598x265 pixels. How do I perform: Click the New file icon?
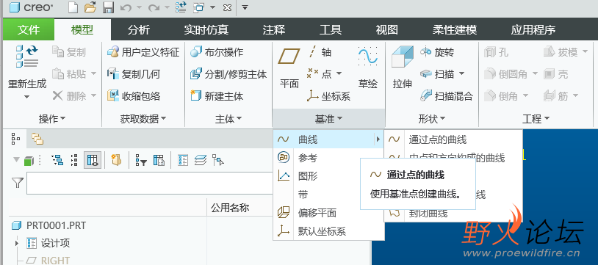[73, 7]
